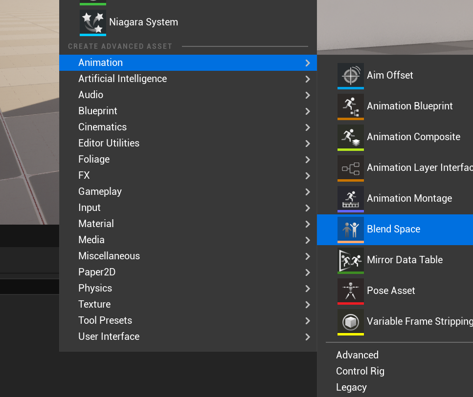Choose Pose Asset from submenu

click(x=395, y=291)
